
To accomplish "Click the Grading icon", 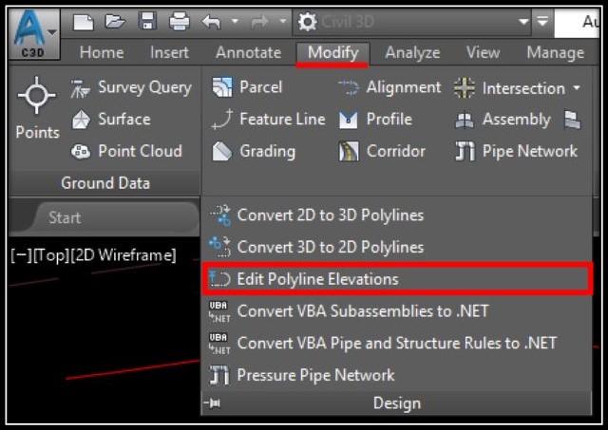I will point(221,152).
